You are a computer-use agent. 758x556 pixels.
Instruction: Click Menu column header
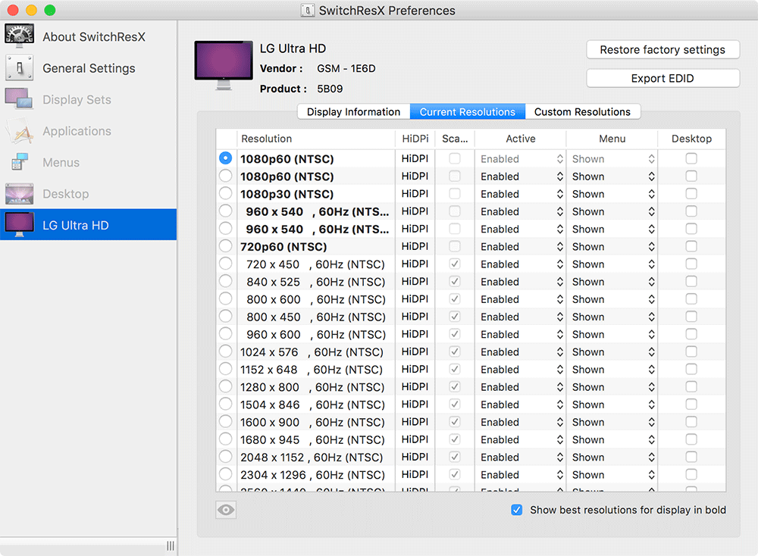[x=612, y=139]
